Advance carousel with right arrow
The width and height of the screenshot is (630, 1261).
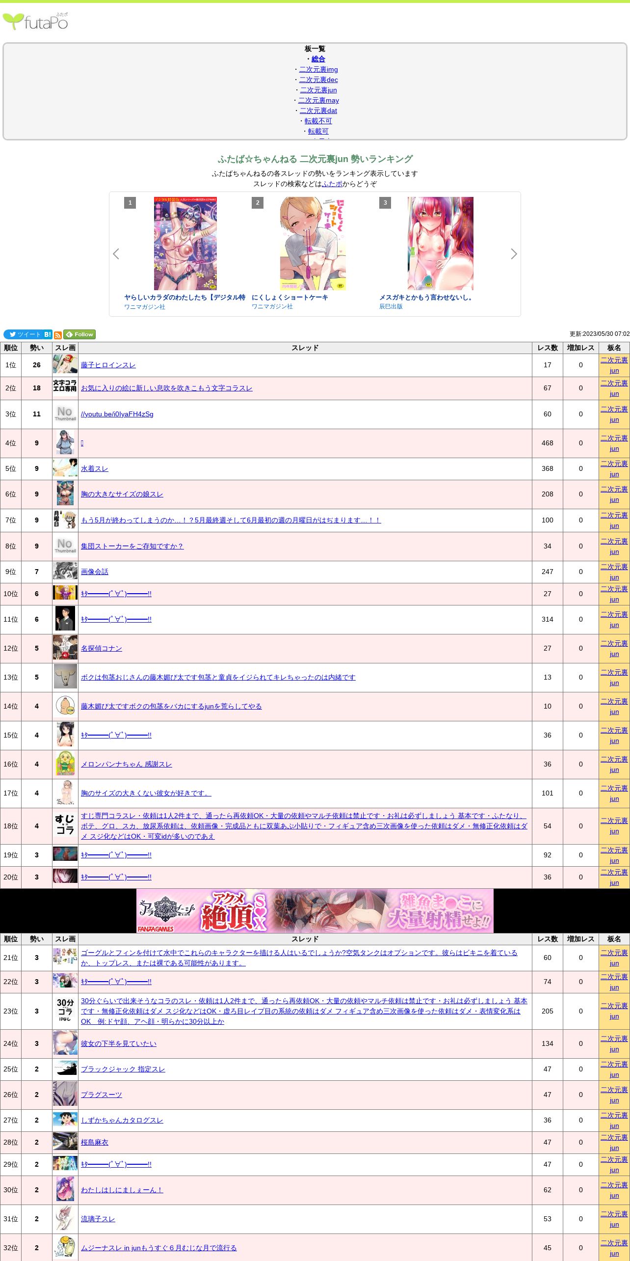[514, 254]
